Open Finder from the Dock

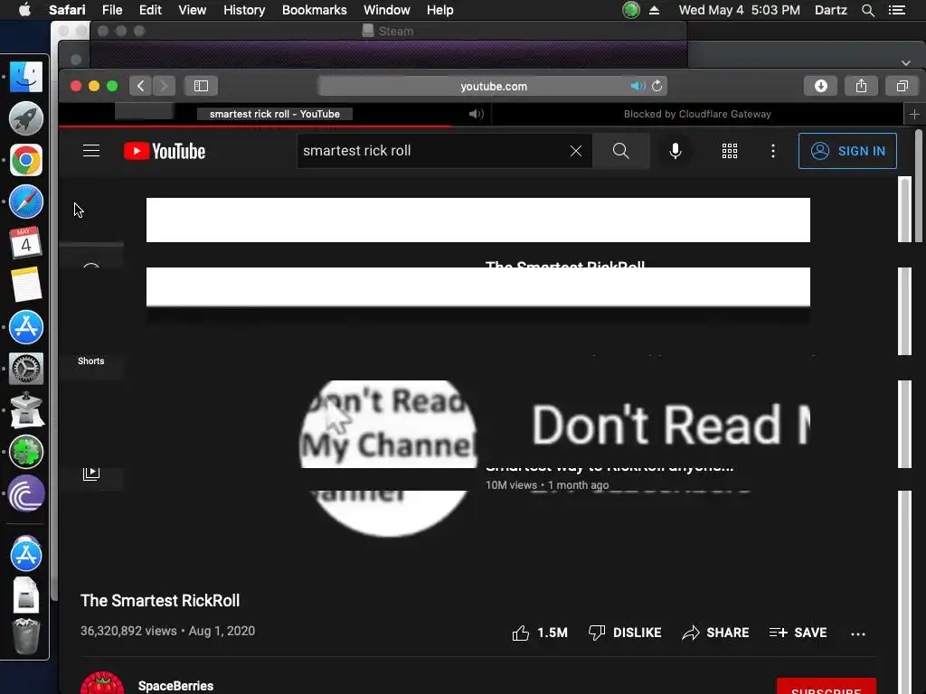(x=26, y=77)
